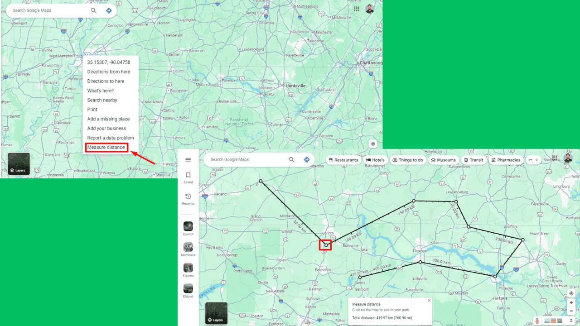Viewport: 580px width, 326px height.
Task: Filter by the Restaurants chip
Action: tap(343, 160)
